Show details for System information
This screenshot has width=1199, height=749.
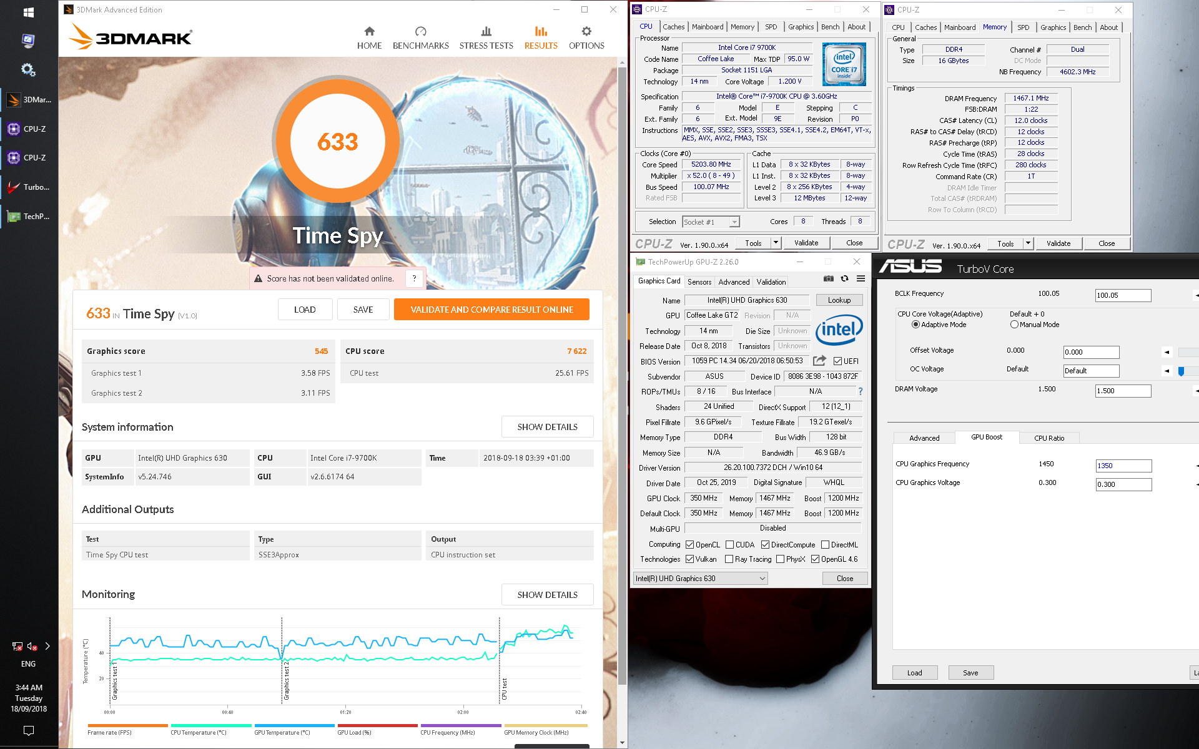[x=547, y=427]
